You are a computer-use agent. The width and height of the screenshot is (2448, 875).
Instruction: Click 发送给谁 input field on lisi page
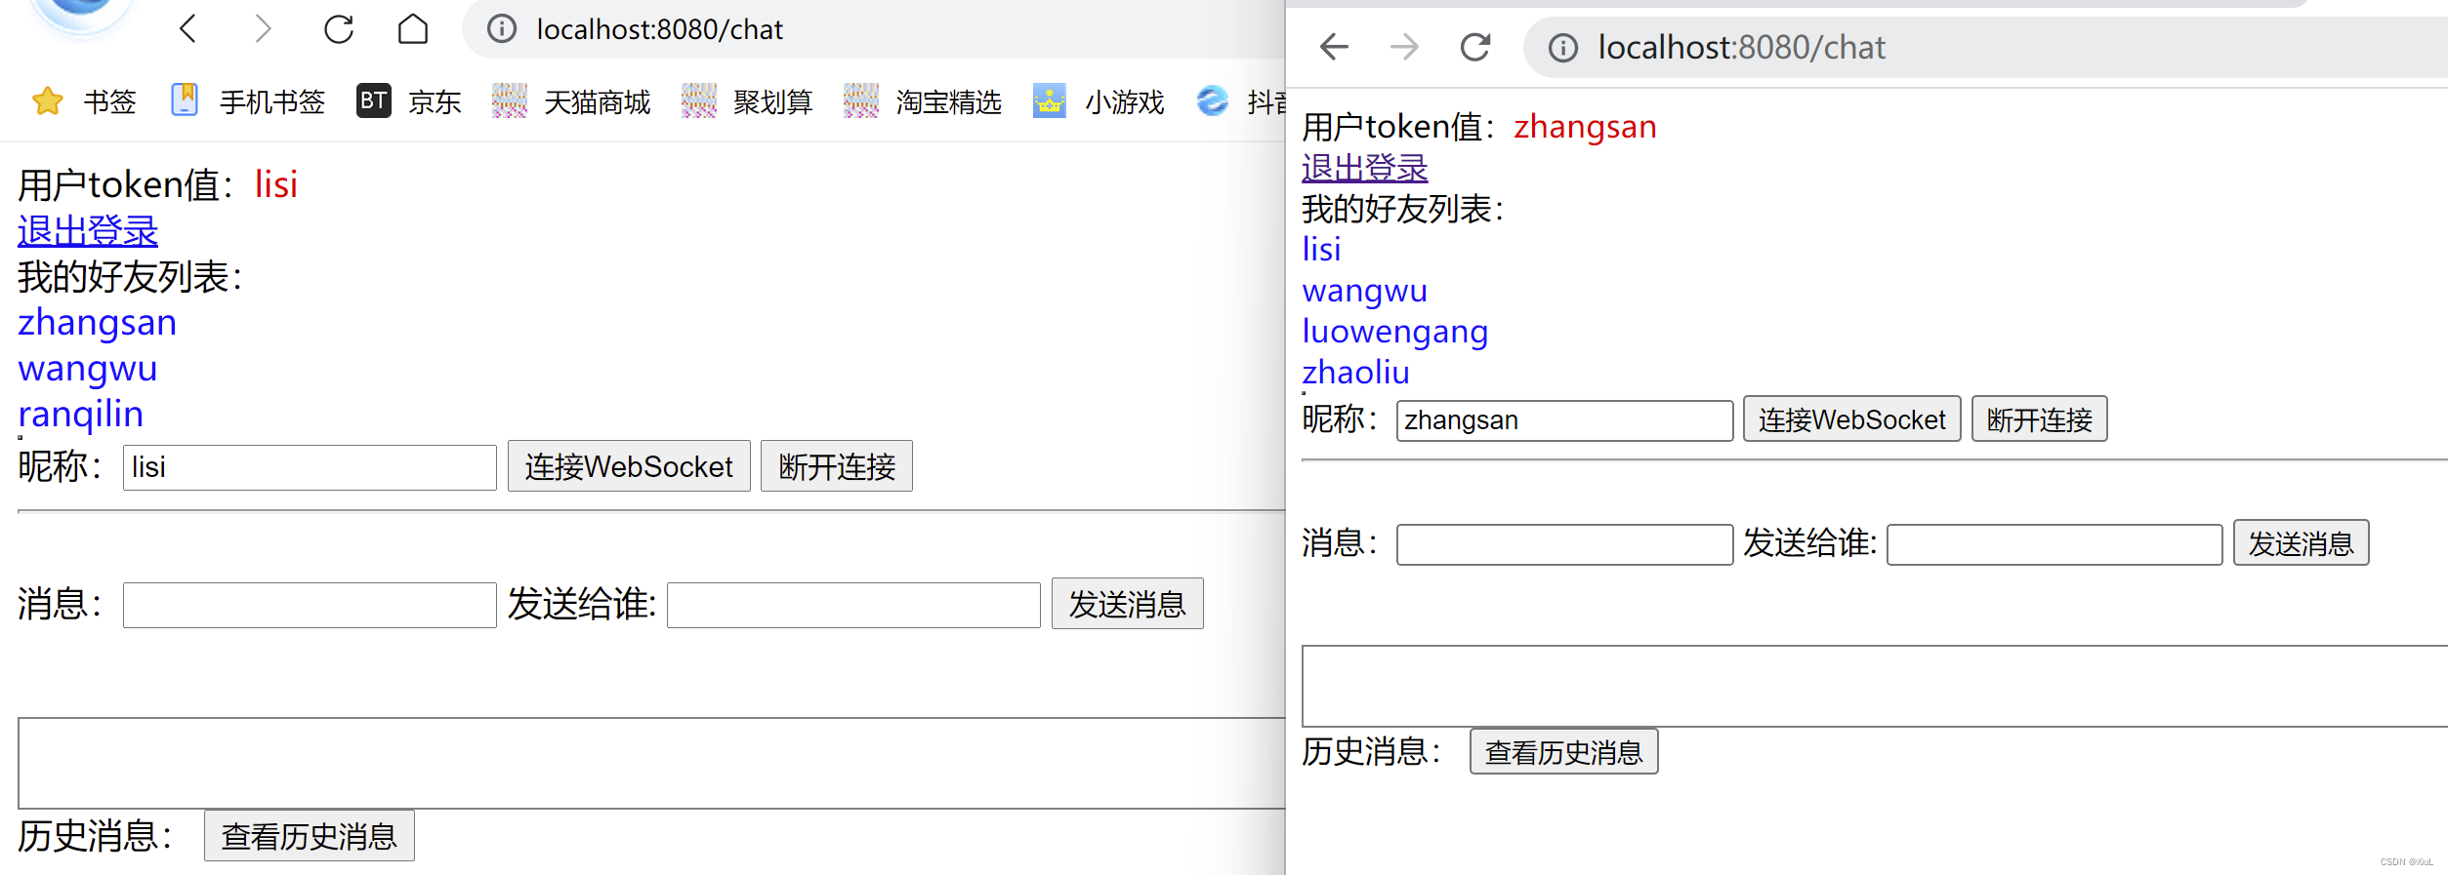coord(853,605)
